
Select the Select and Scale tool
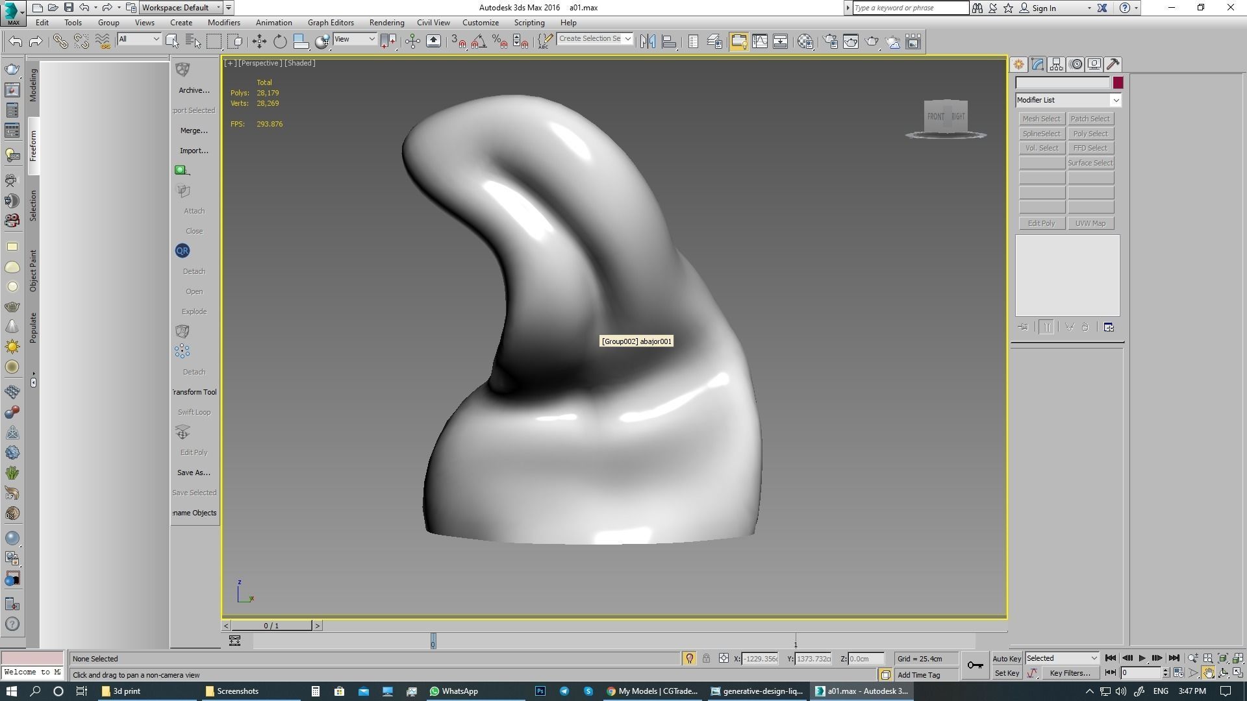click(301, 42)
